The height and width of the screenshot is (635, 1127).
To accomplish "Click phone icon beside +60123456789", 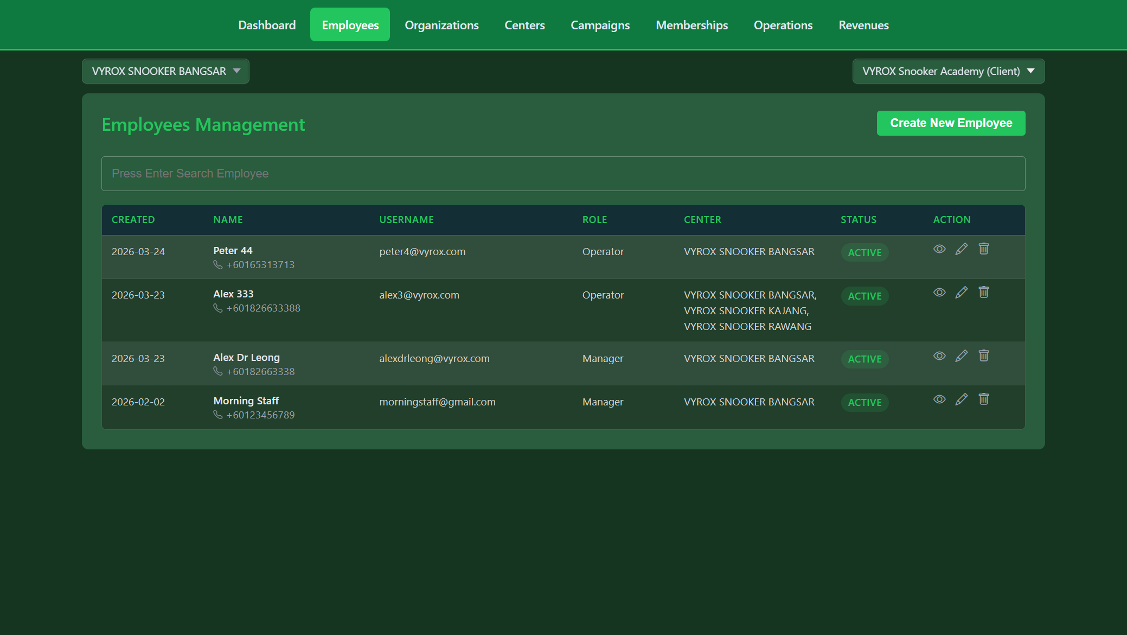I will [x=218, y=415].
